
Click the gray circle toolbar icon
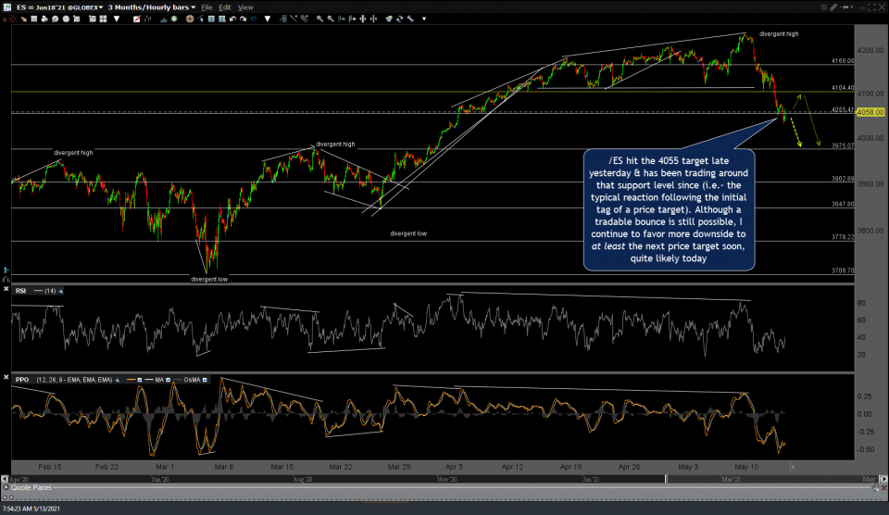coord(66,19)
